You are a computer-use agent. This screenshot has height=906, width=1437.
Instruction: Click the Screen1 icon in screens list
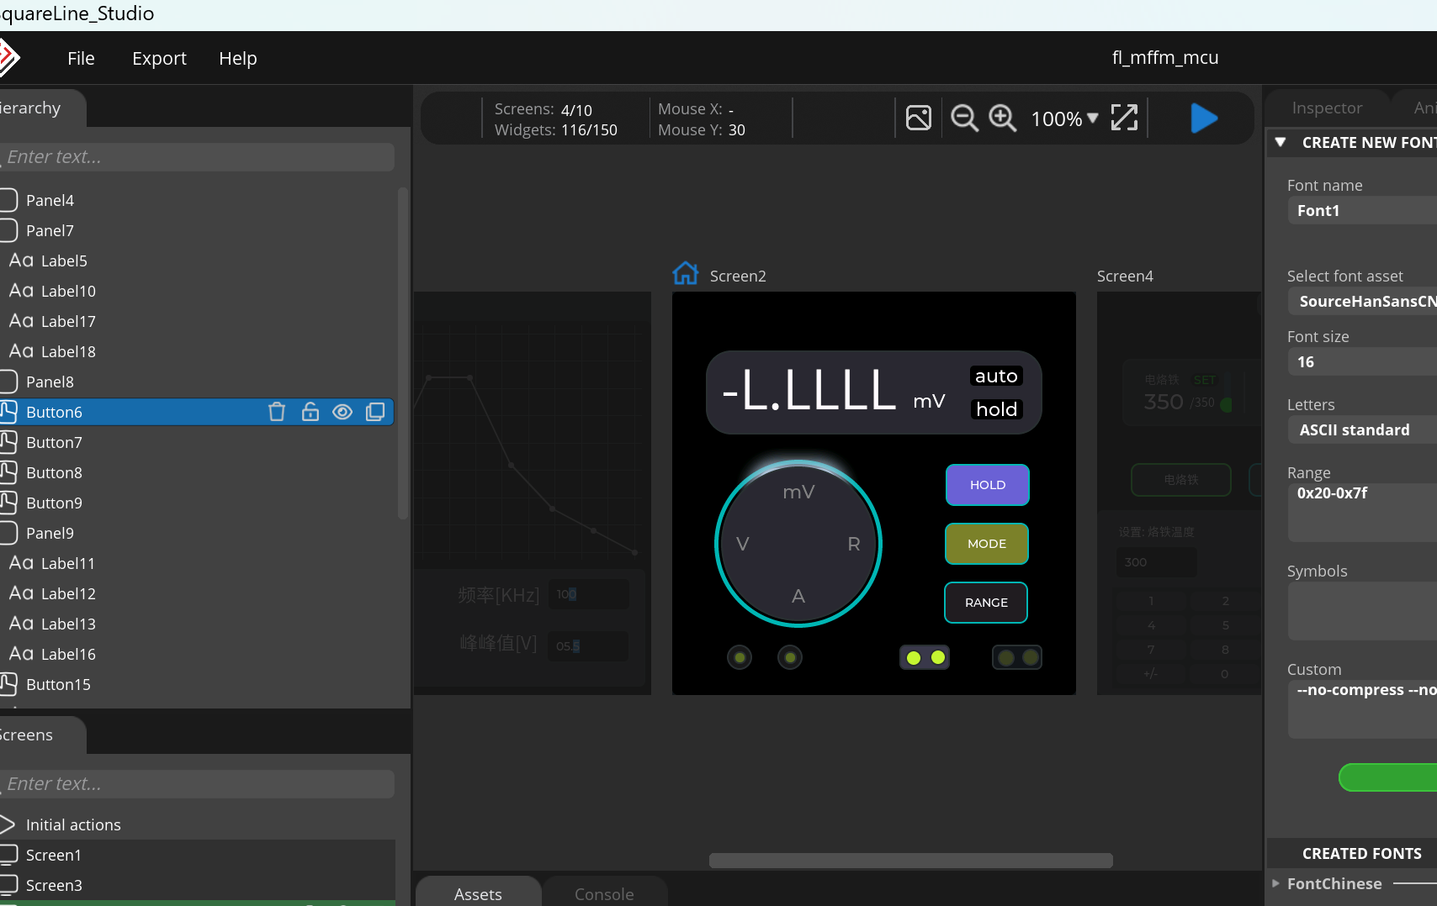pos(8,855)
